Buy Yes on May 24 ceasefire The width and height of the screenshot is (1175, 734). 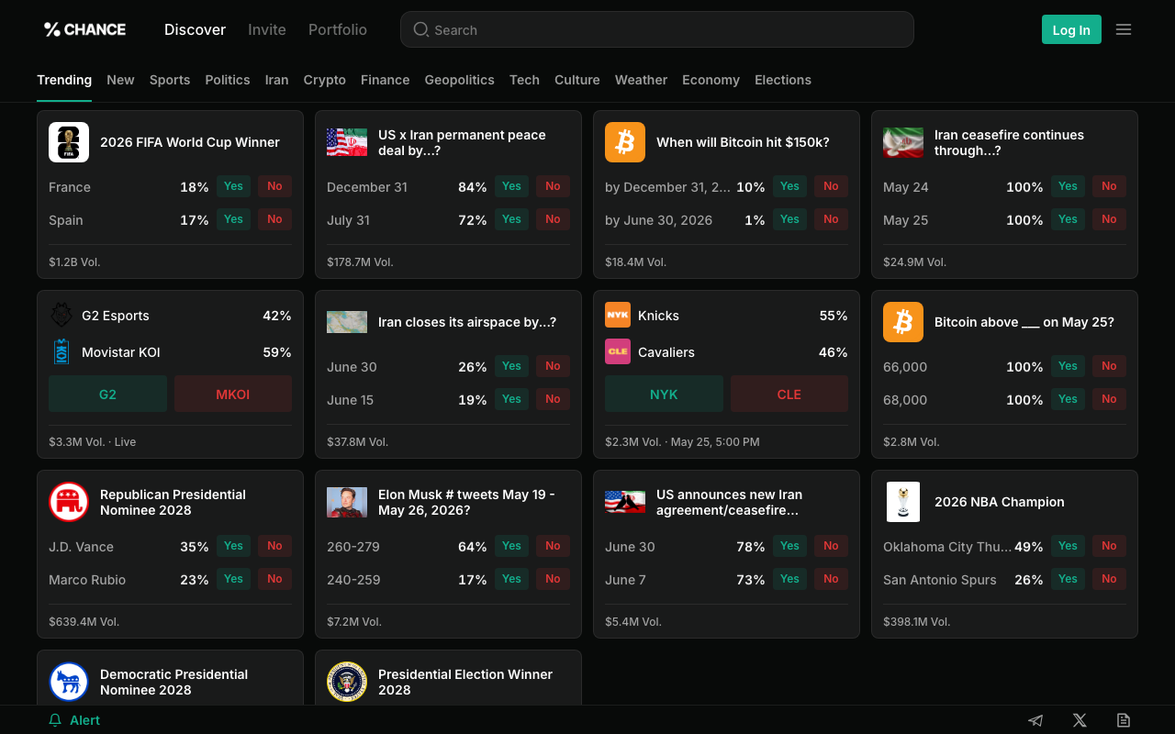point(1069,186)
